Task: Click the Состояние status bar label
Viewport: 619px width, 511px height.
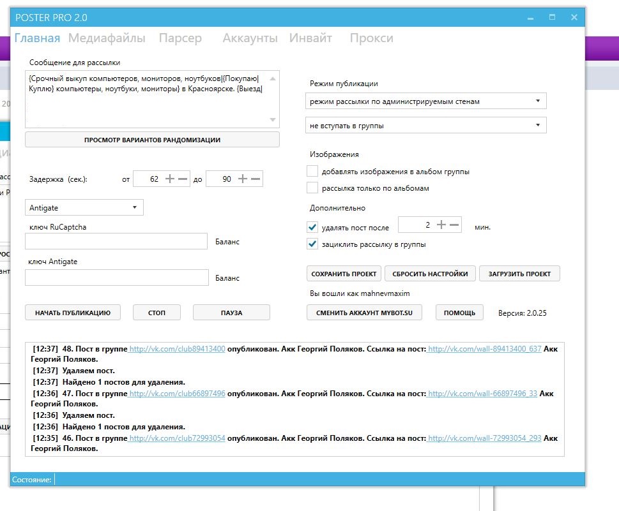Action: tap(31, 480)
